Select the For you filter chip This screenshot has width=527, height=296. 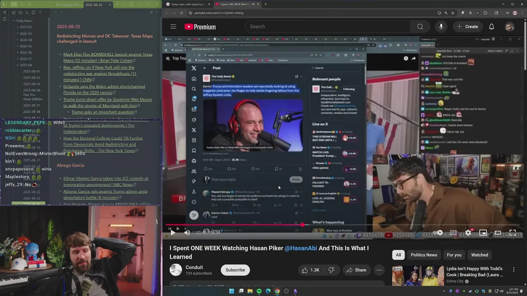coord(454,255)
